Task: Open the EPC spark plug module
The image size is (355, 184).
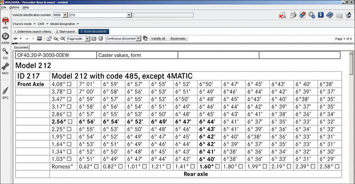Action: (x=5, y=93)
